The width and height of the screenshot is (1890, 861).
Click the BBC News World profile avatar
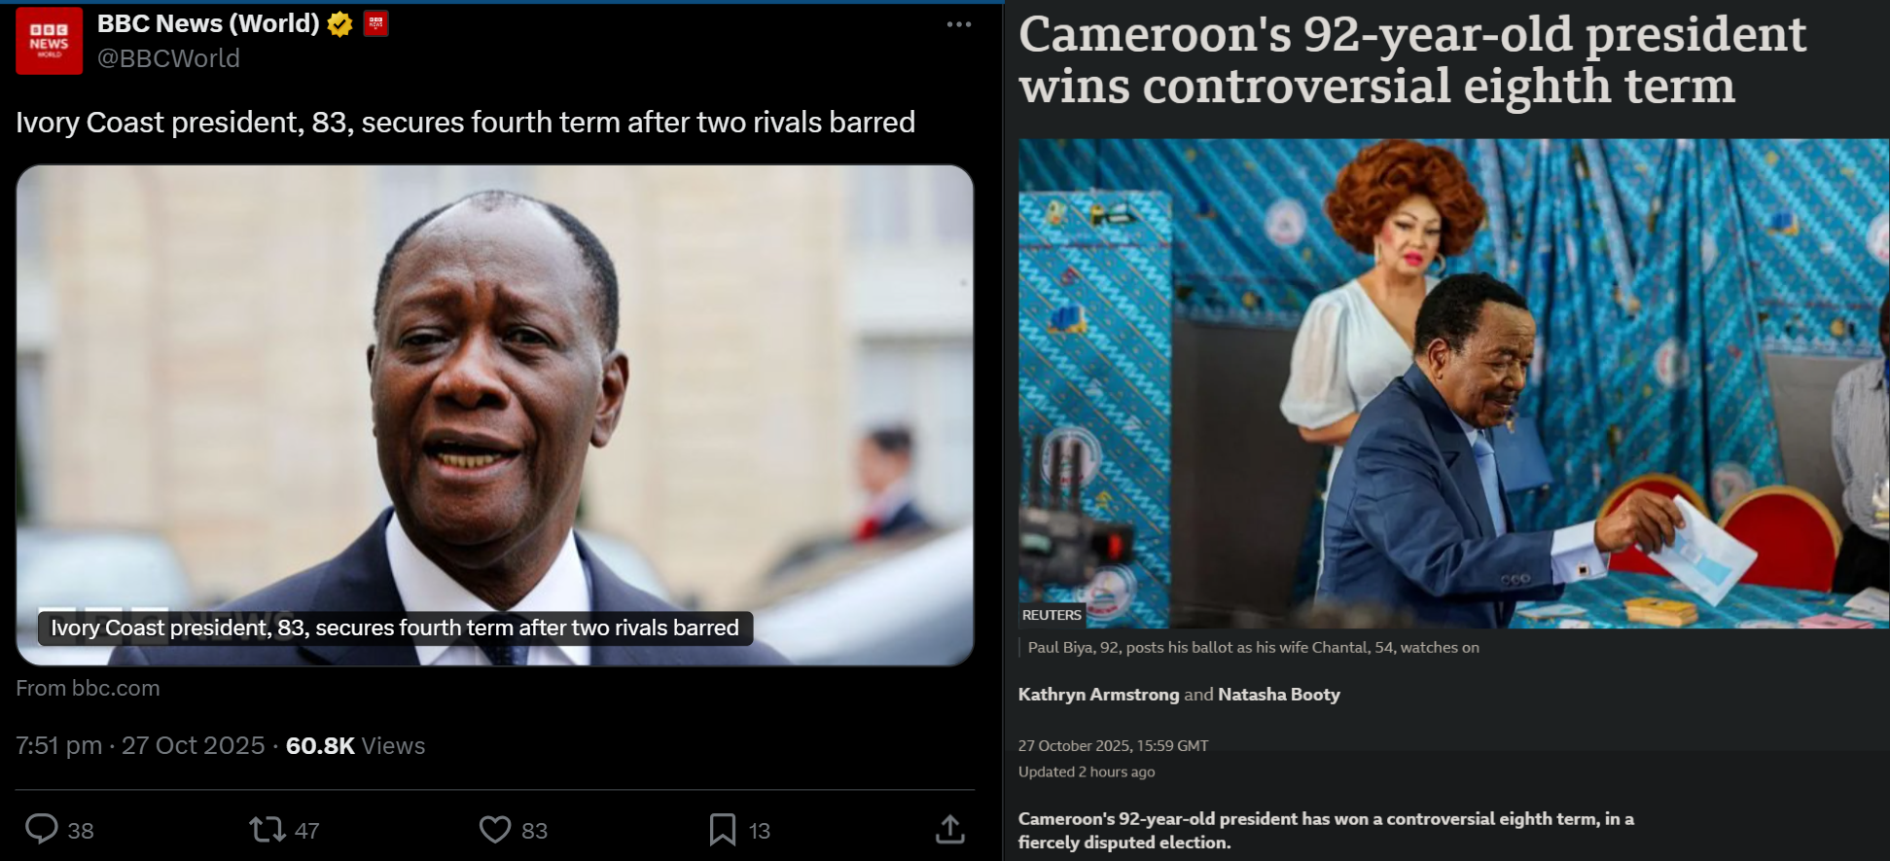[50, 41]
